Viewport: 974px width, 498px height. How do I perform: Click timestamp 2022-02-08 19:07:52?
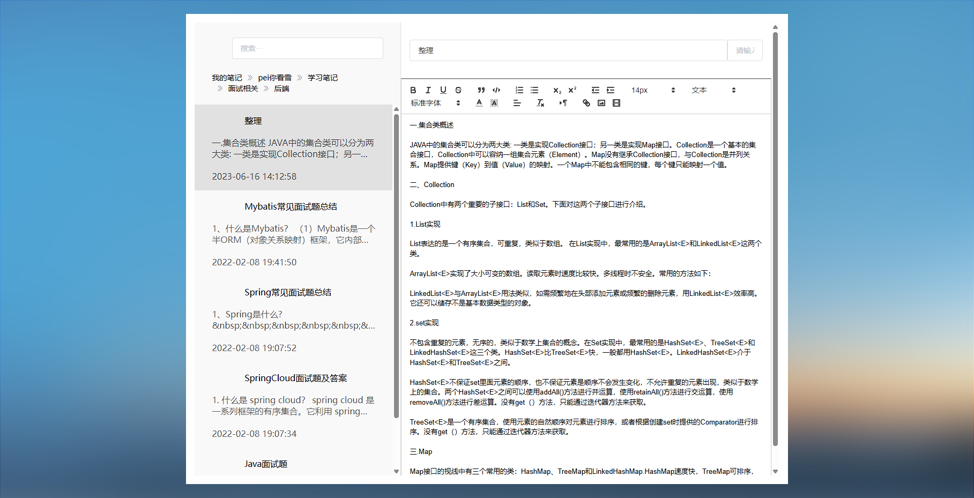pyautogui.click(x=254, y=348)
